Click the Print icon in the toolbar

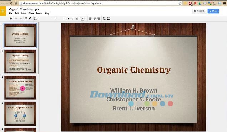coord(11,19)
